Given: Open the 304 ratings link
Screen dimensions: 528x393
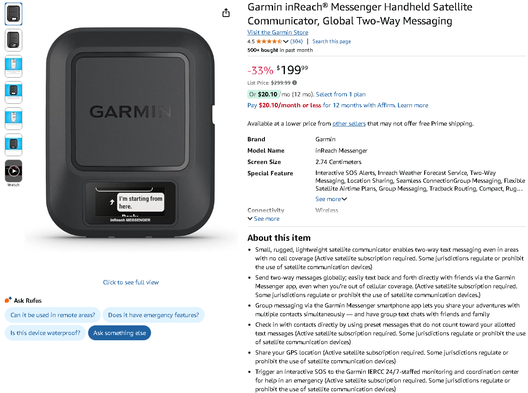Looking at the screenshot, I should coord(296,41).
